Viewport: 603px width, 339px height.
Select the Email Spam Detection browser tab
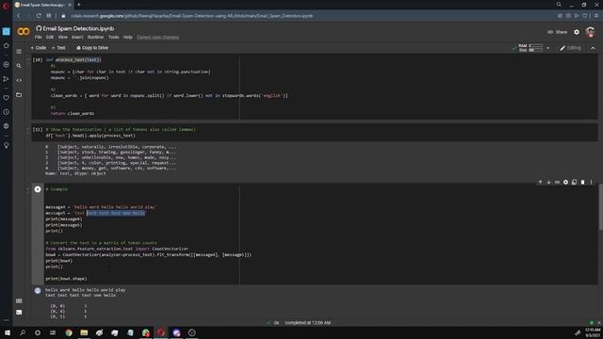coord(42,5)
